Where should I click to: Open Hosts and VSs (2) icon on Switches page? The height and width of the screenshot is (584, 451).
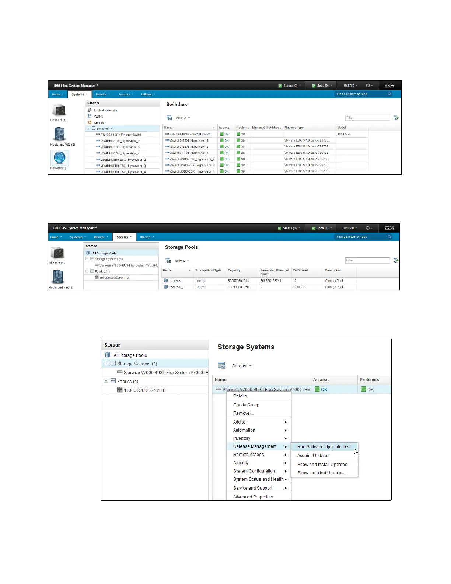point(59,134)
